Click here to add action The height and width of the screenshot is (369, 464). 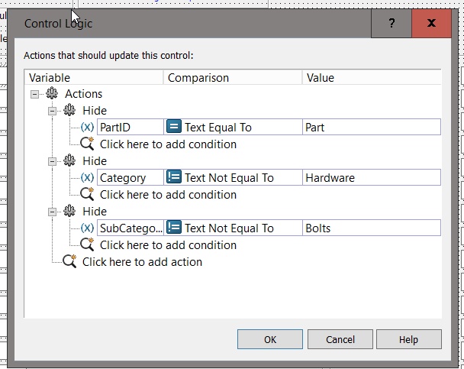click(142, 262)
